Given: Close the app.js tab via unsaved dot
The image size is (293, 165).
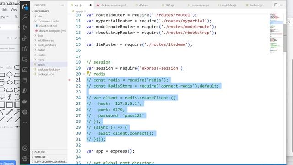Looking at the screenshot, I should (91, 5).
